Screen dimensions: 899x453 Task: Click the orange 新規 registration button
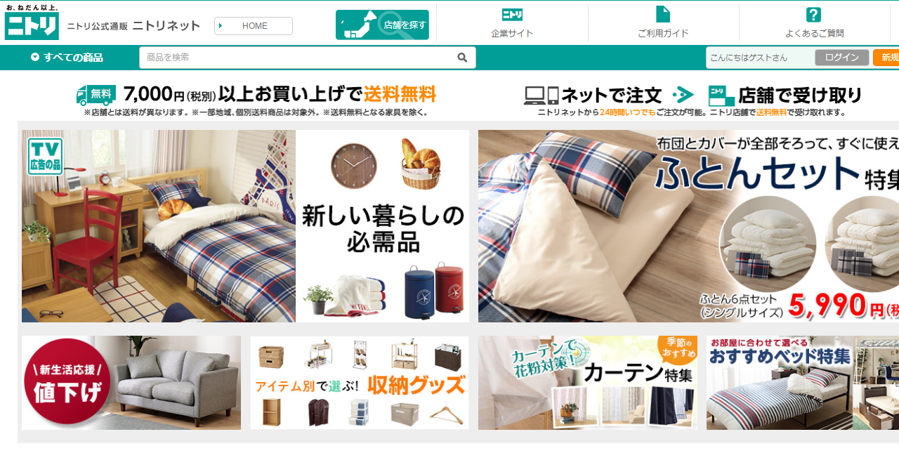coord(886,58)
